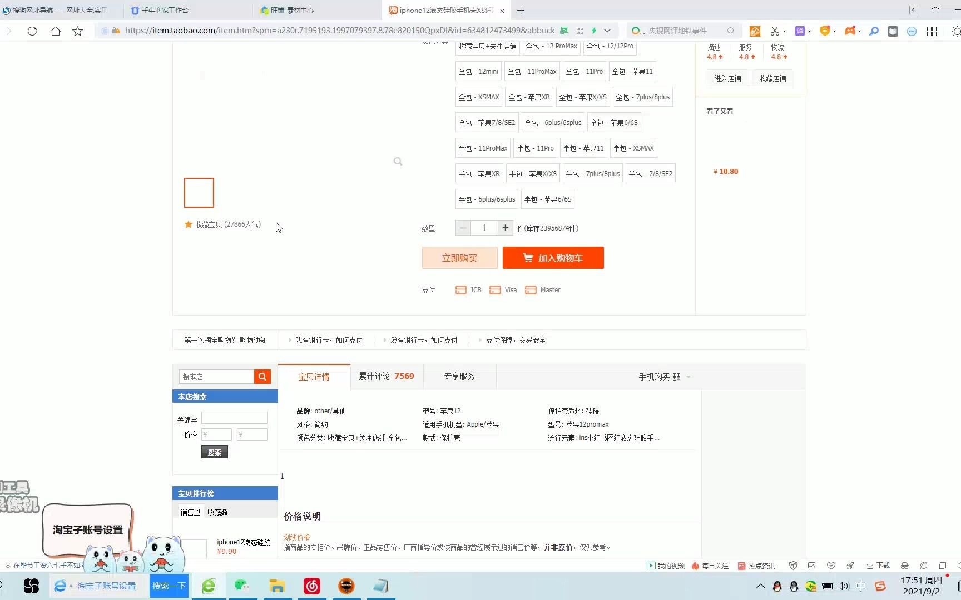Open NetEase Music from the taskbar
Viewport: 961px width, 600px height.
click(311, 586)
